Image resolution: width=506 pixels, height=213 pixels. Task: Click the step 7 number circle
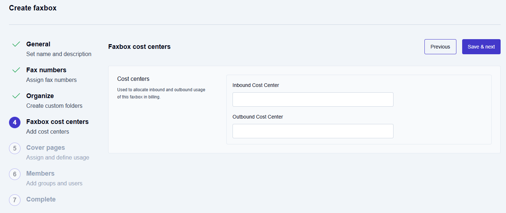[15, 200]
